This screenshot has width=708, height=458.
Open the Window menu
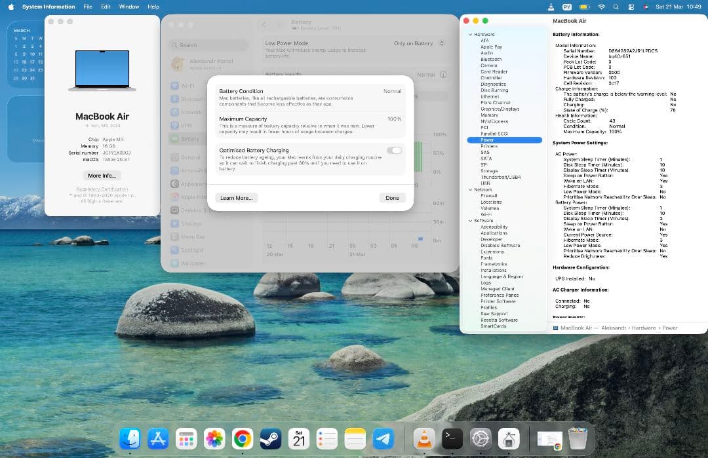pyautogui.click(x=129, y=7)
